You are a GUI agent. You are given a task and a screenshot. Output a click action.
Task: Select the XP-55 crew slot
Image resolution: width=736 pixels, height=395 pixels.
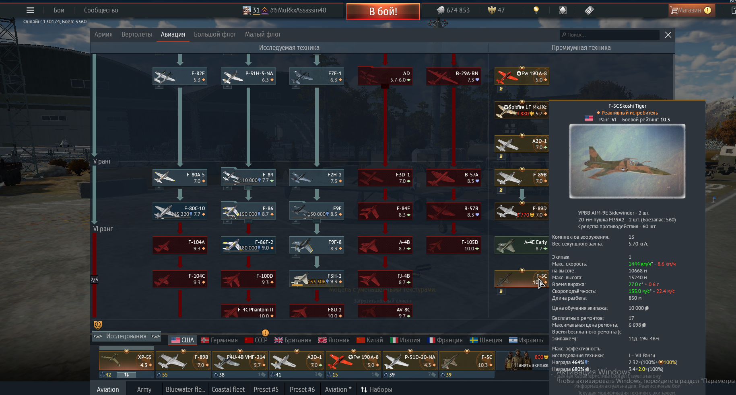126,360
